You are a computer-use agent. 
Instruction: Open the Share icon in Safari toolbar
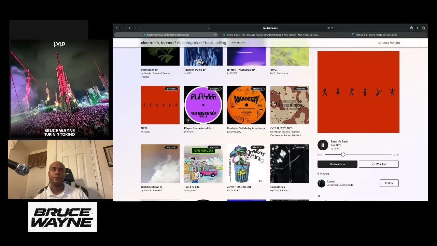tap(411, 28)
